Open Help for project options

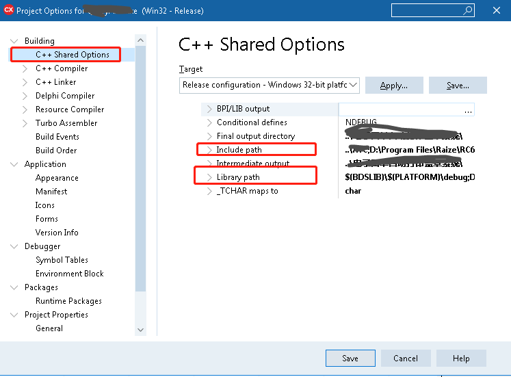[x=461, y=359]
